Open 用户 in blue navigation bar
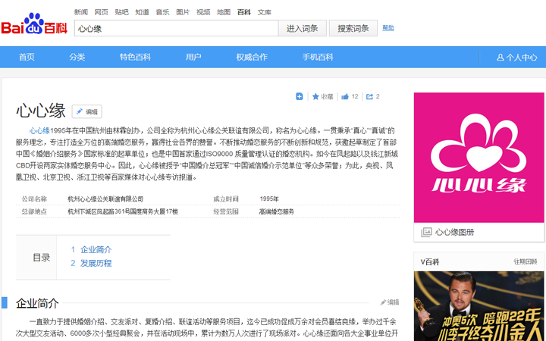546x341 pixels. pyautogui.click(x=193, y=57)
